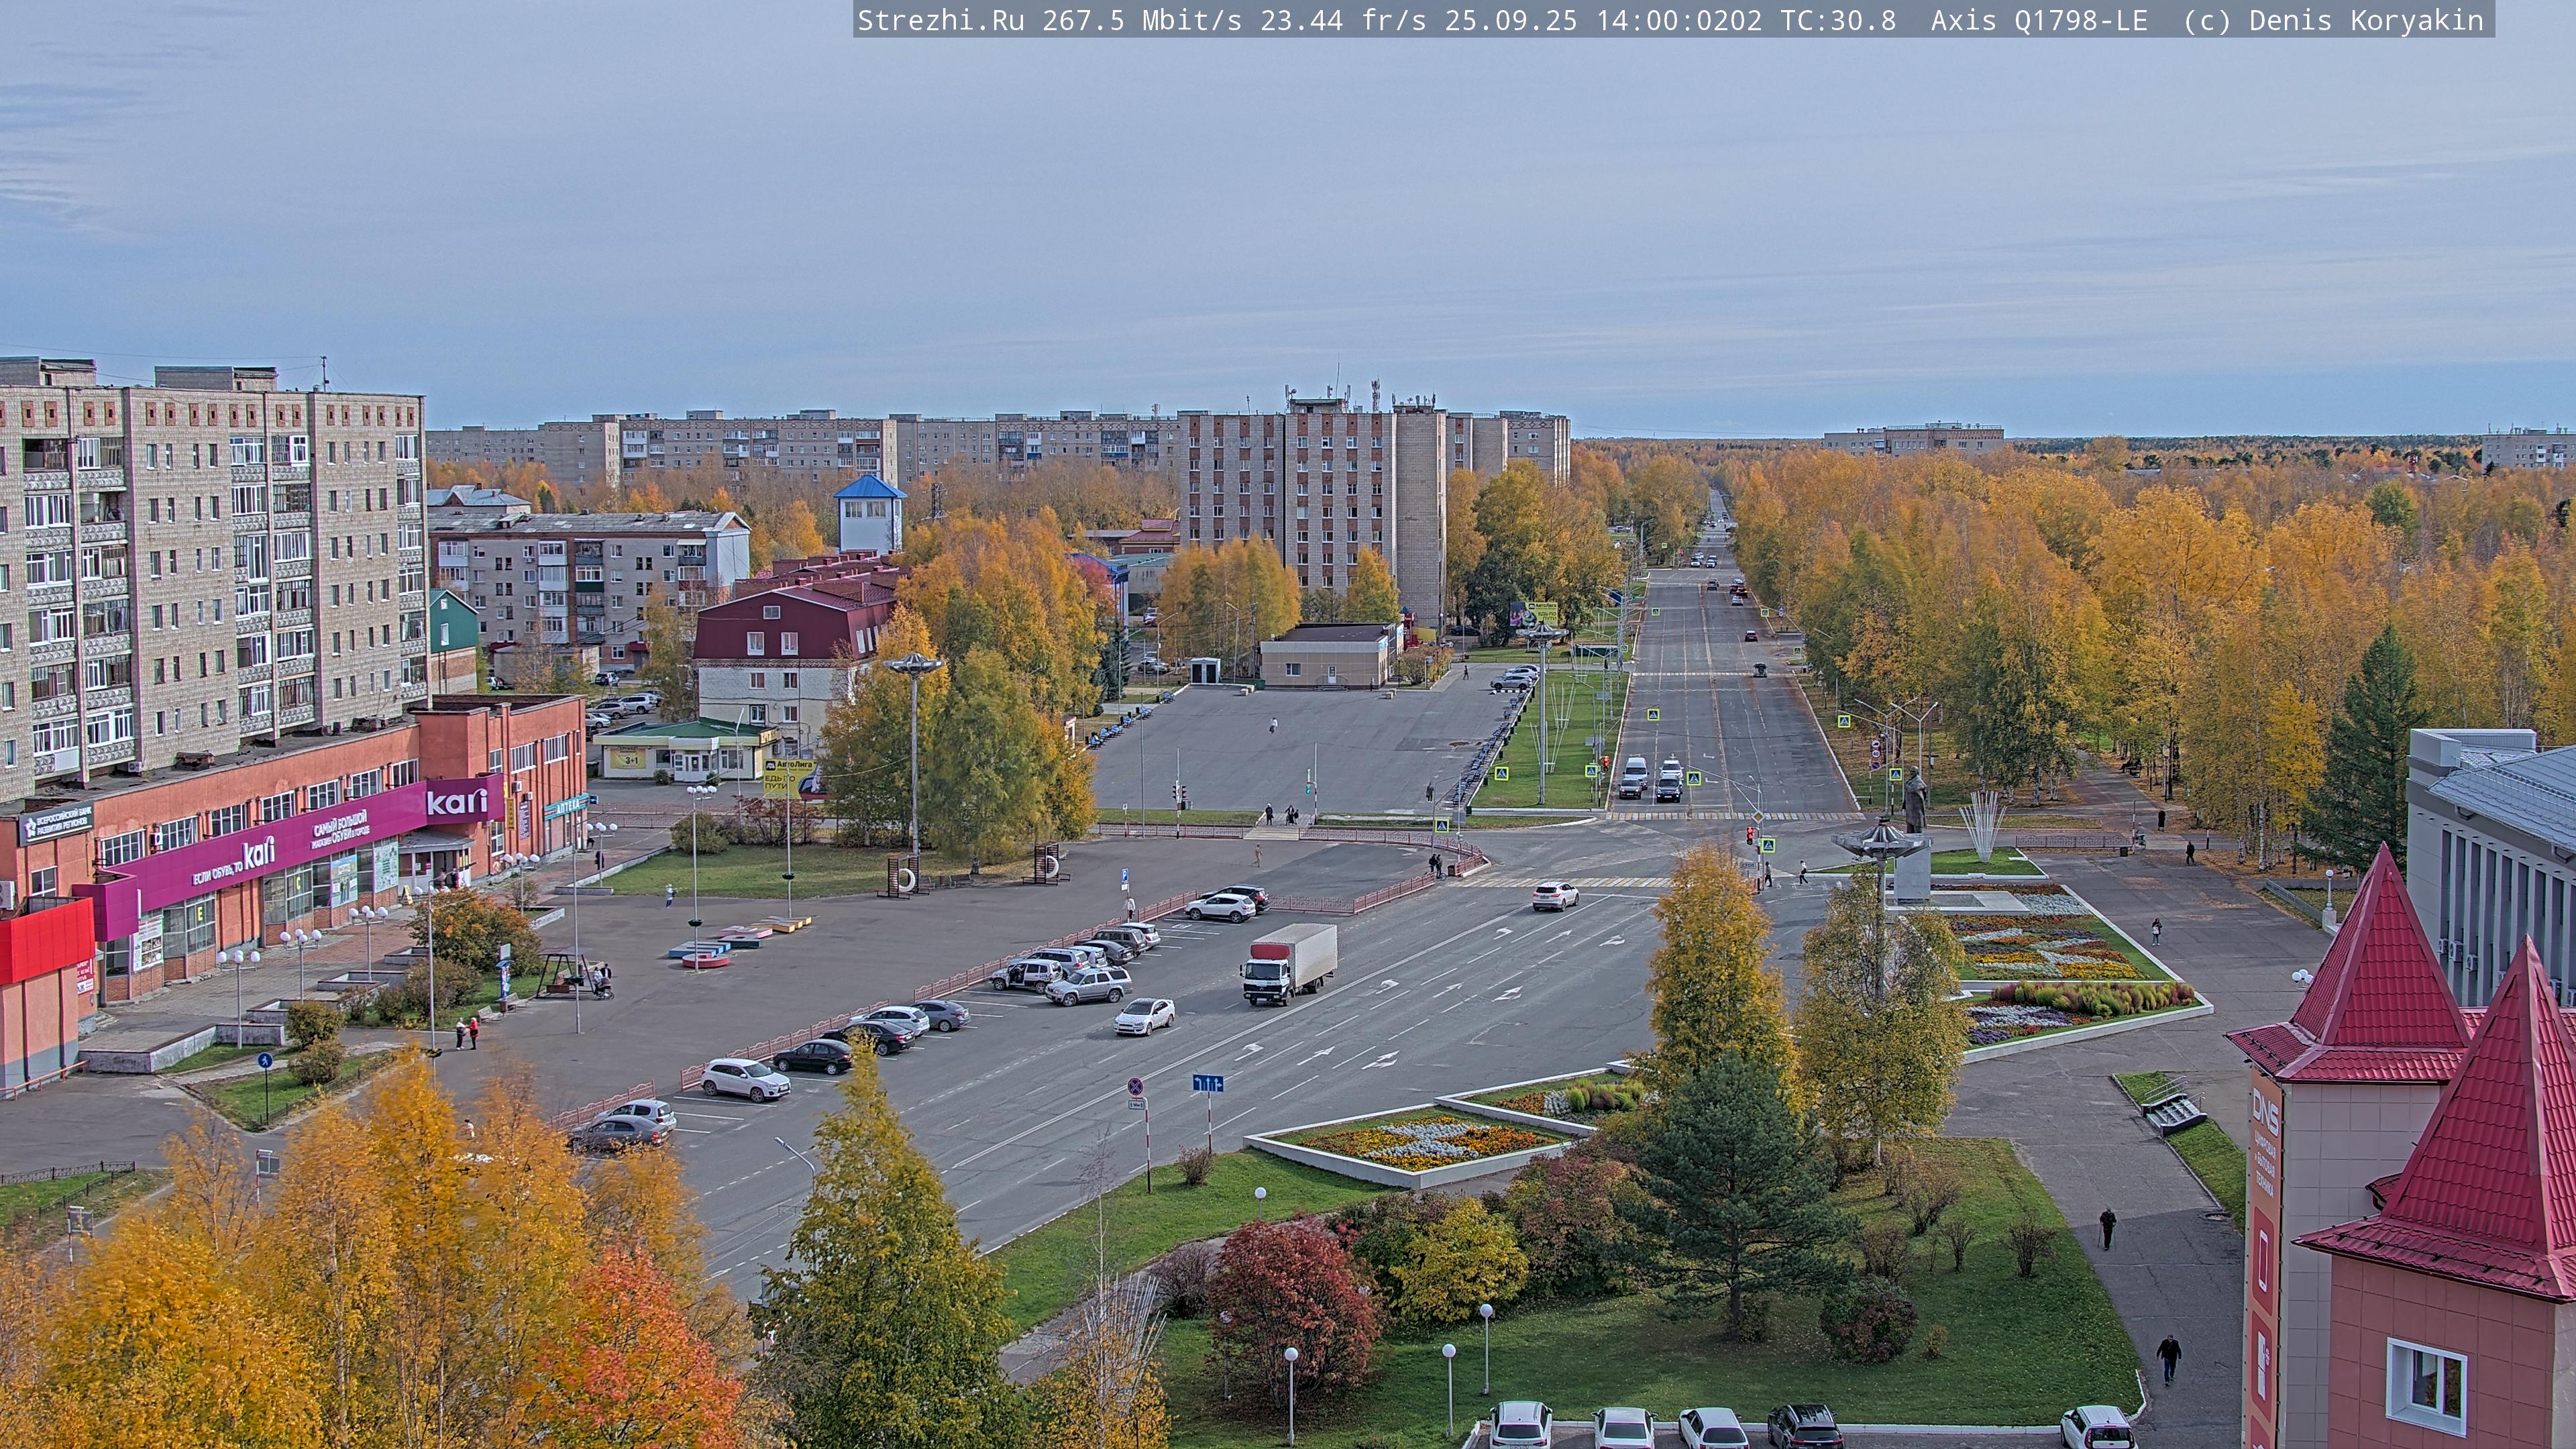
Task: Click the large kari logo sign
Action: [457, 802]
